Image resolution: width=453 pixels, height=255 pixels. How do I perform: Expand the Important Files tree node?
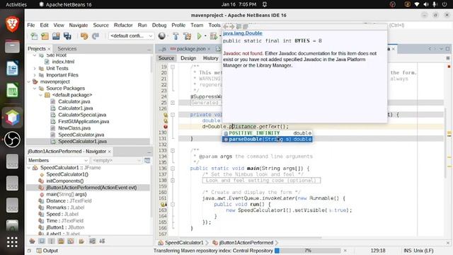coord(35,75)
